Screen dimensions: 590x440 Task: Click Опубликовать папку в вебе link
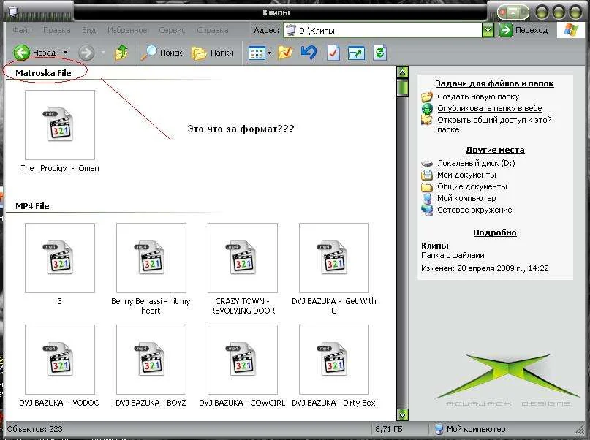click(490, 108)
